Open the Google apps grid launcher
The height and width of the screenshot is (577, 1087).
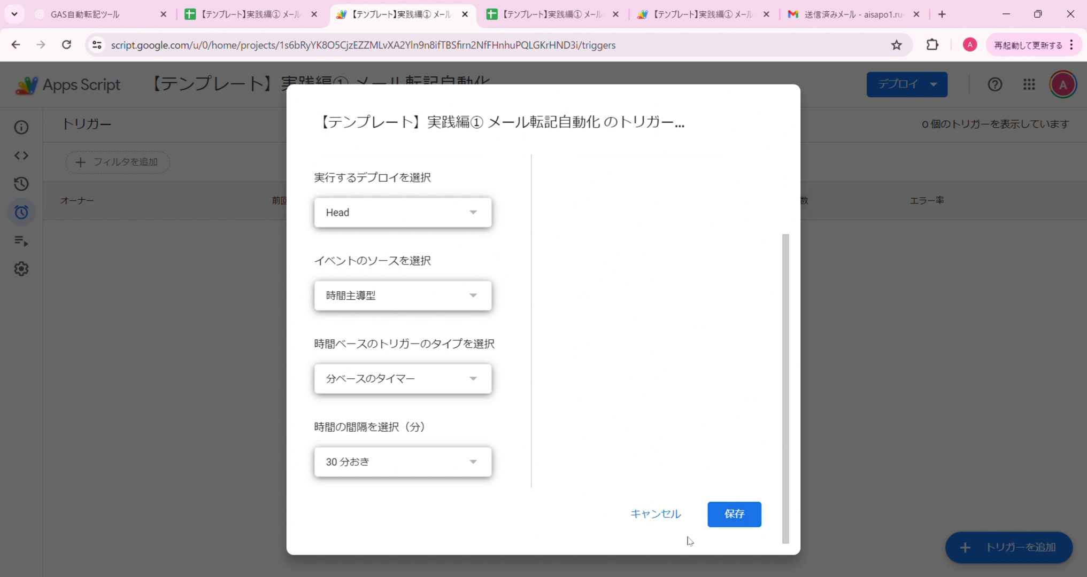pos(1028,84)
